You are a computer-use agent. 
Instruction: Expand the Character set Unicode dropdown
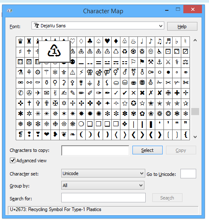(103, 173)
